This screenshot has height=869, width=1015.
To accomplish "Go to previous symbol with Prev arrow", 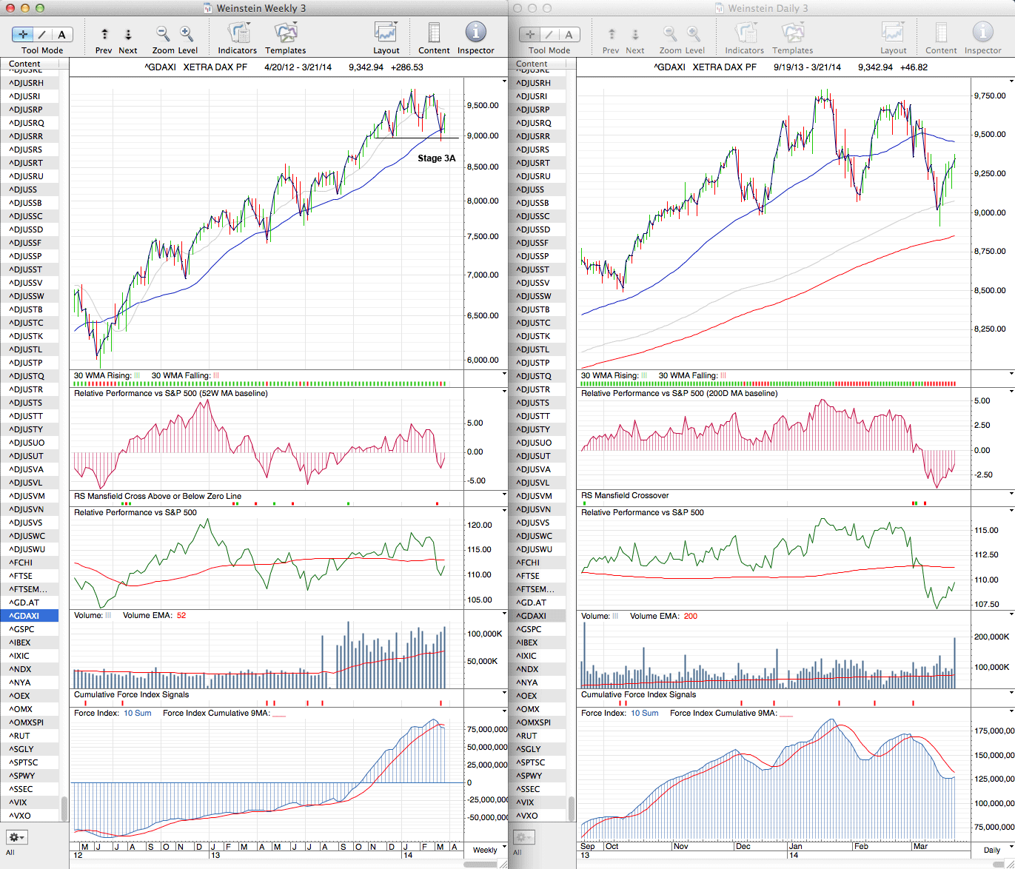I will point(104,34).
